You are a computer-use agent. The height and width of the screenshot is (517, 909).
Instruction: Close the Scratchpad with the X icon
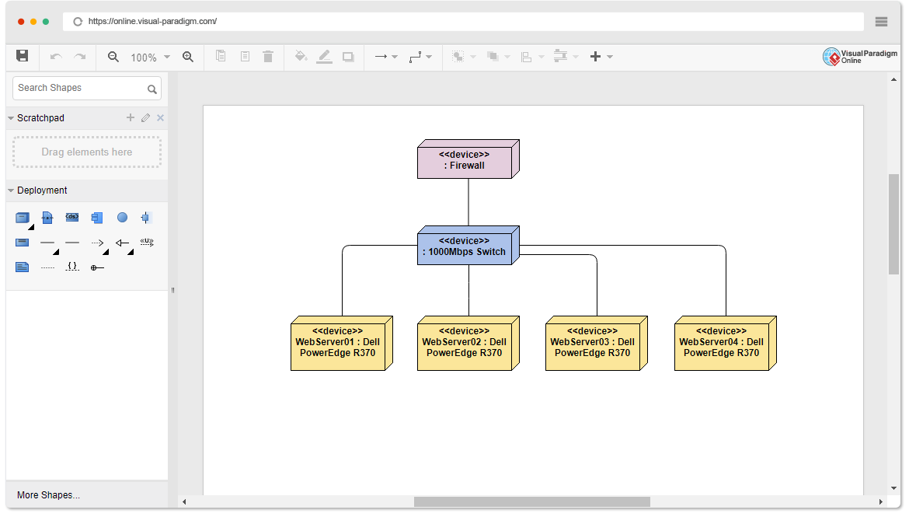click(x=161, y=118)
